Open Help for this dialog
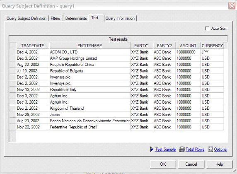Image resolution: width=237 pixels, height=174 pixels. pyautogui.click(x=219, y=164)
